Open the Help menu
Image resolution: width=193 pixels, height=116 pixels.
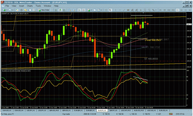[56, 6]
